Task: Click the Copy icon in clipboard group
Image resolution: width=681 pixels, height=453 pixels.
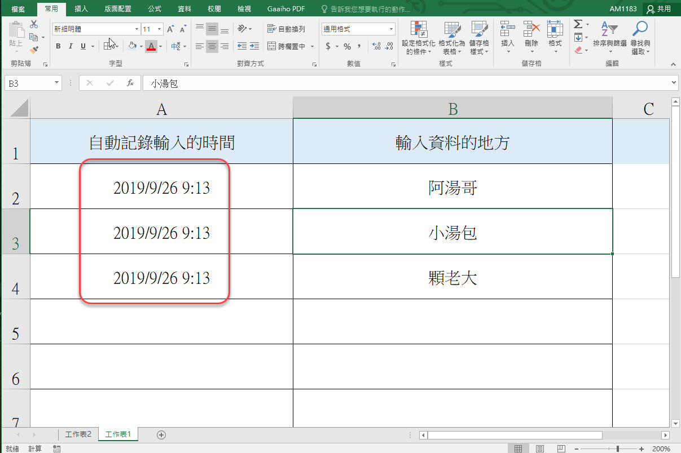Action: tap(34, 37)
